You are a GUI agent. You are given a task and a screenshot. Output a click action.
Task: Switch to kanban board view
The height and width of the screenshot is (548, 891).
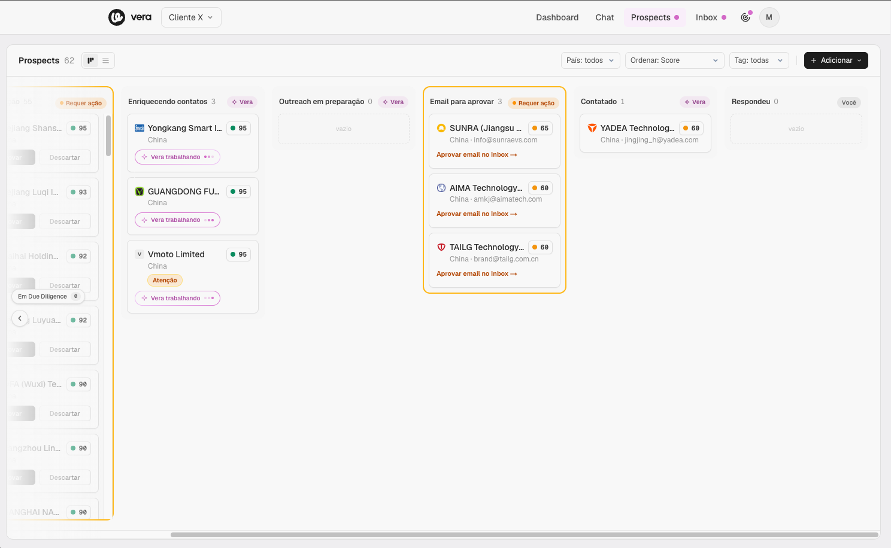coord(90,60)
